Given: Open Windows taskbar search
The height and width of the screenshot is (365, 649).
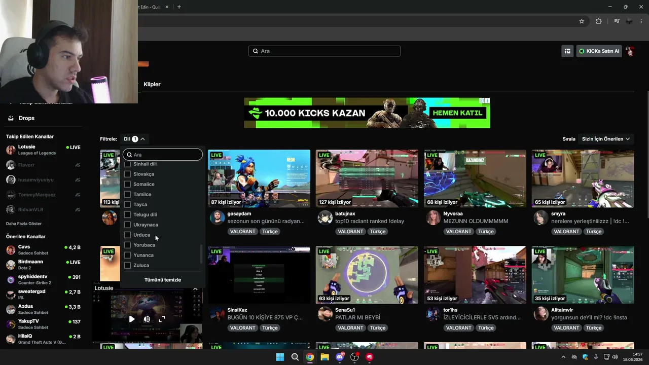Looking at the screenshot, I should [x=295, y=357].
